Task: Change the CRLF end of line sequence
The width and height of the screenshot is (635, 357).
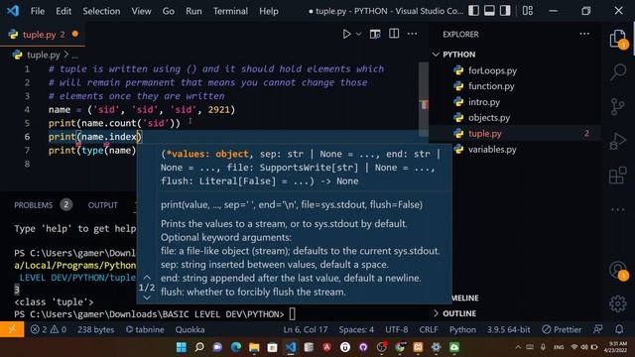Action: (x=429, y=329)
